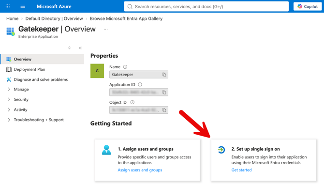Click the '2. Set up single sign on' heading
Image resolution: width=324 pixels, height=186 pixels.
(x=256, y=149)
